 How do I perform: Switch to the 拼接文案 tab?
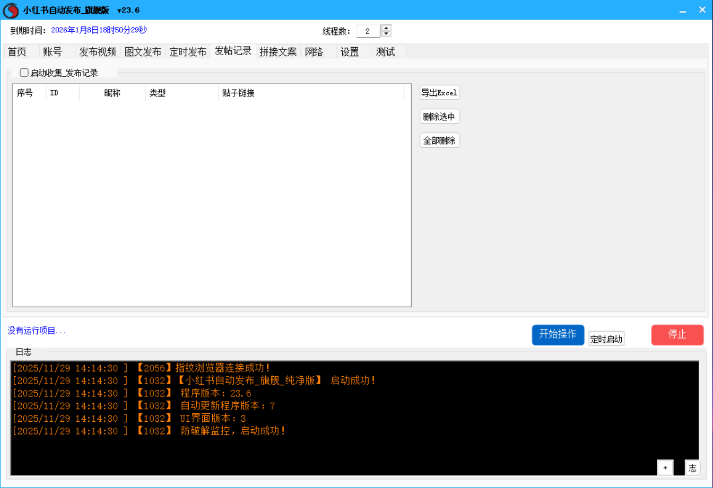point(278,52)
